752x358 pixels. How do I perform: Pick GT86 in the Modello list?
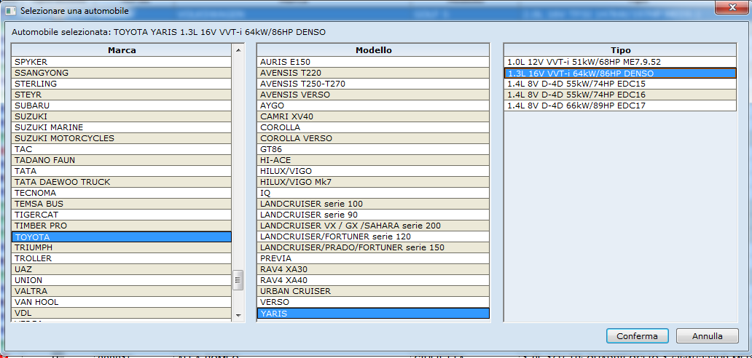click(x=373, y=149)
